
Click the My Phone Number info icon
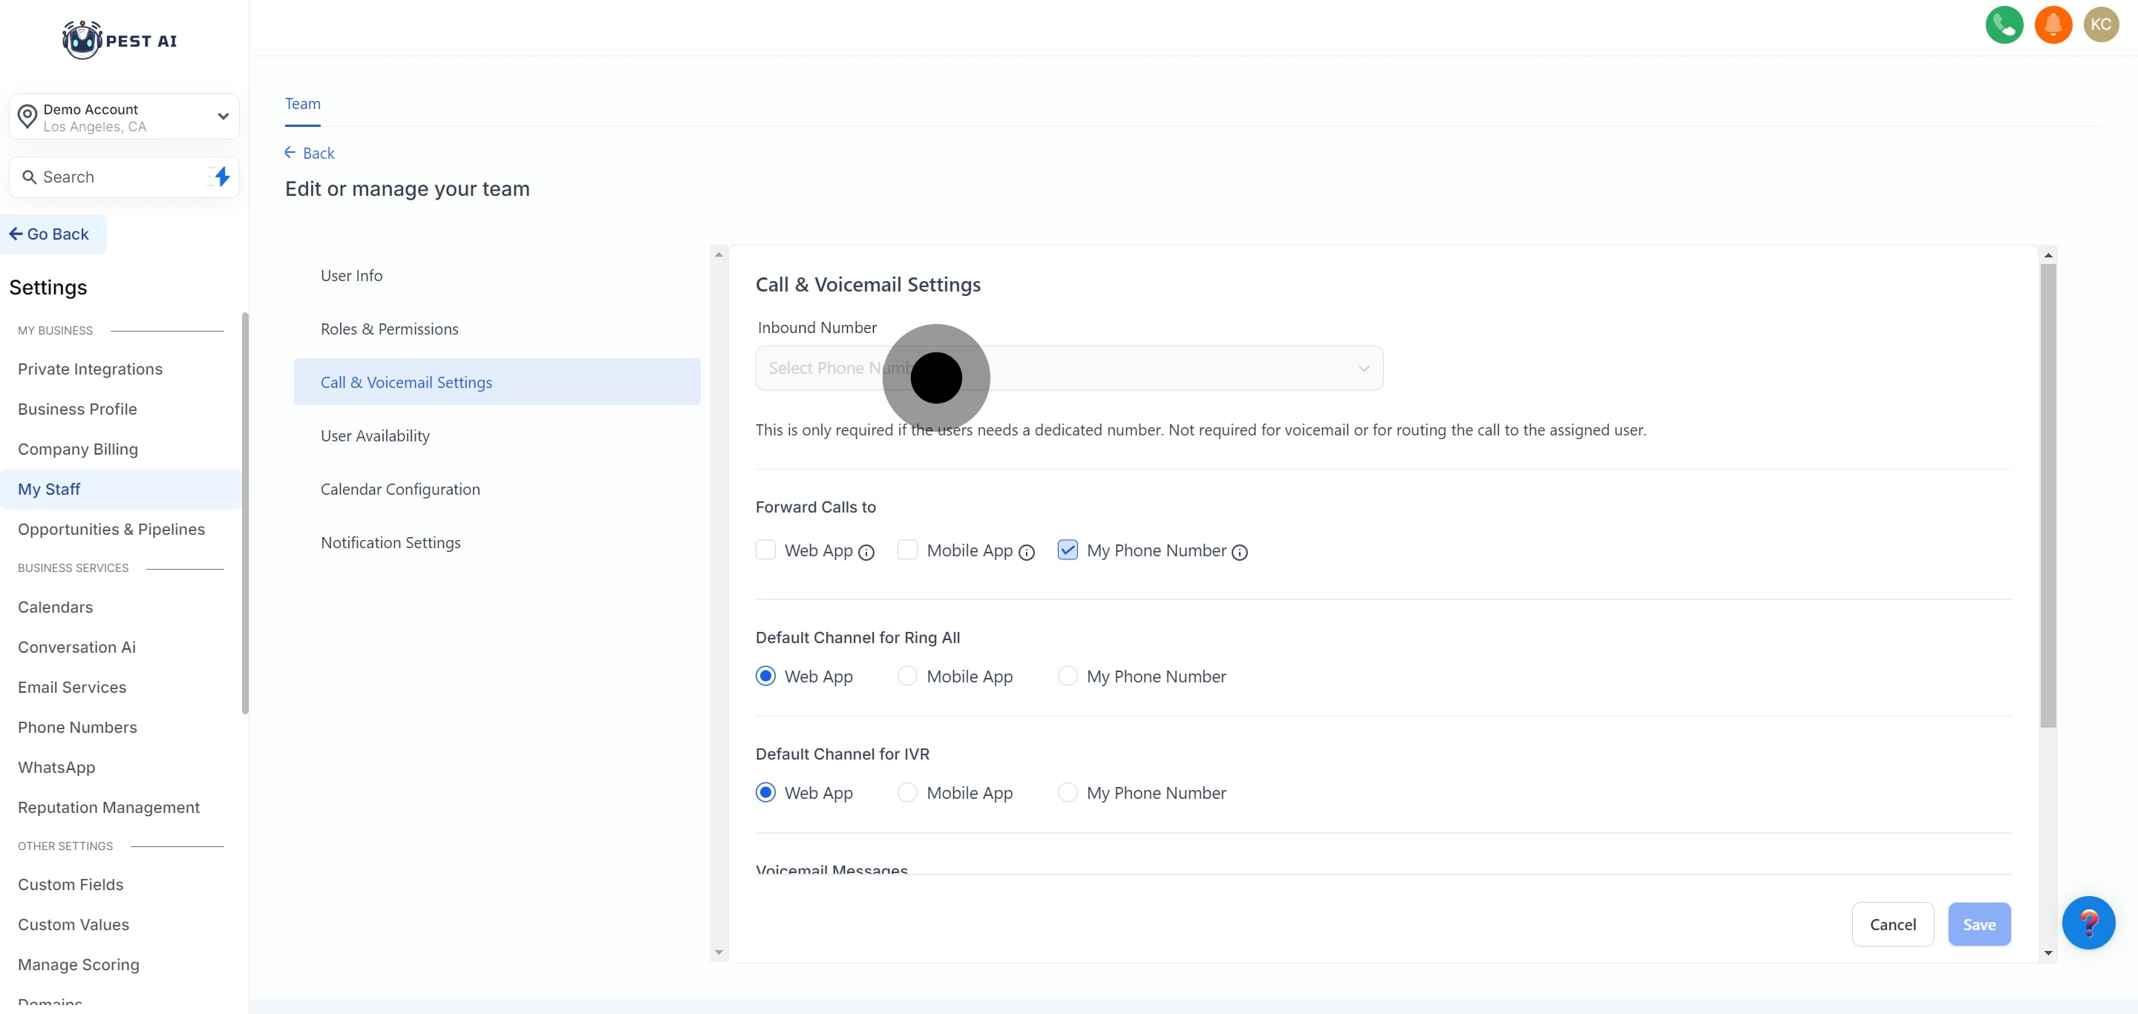click(x=1239, y=552)
